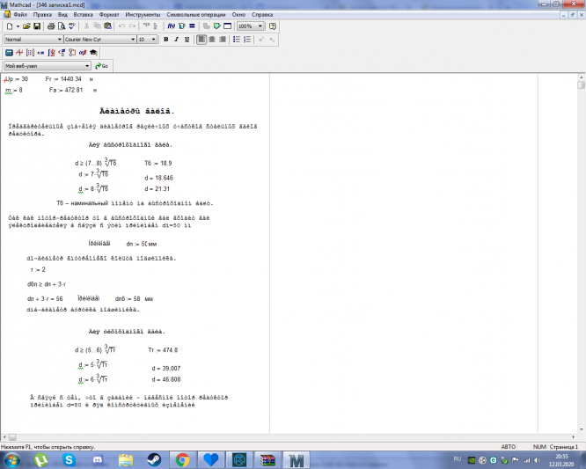This screenshot has height=469, width=586.
Task: Expand the 100% zoom dropdown
Action: click(x=260, y=26)
